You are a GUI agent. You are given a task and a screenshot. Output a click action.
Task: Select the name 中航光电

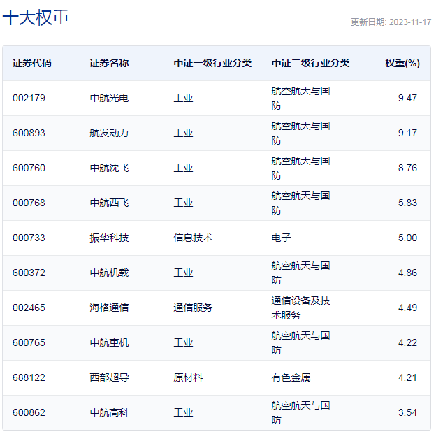109,99
